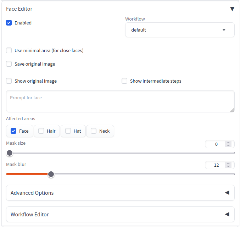Select Hair in Affected areas
Viewport: 240px width, 227px height.
coord(47,131)
